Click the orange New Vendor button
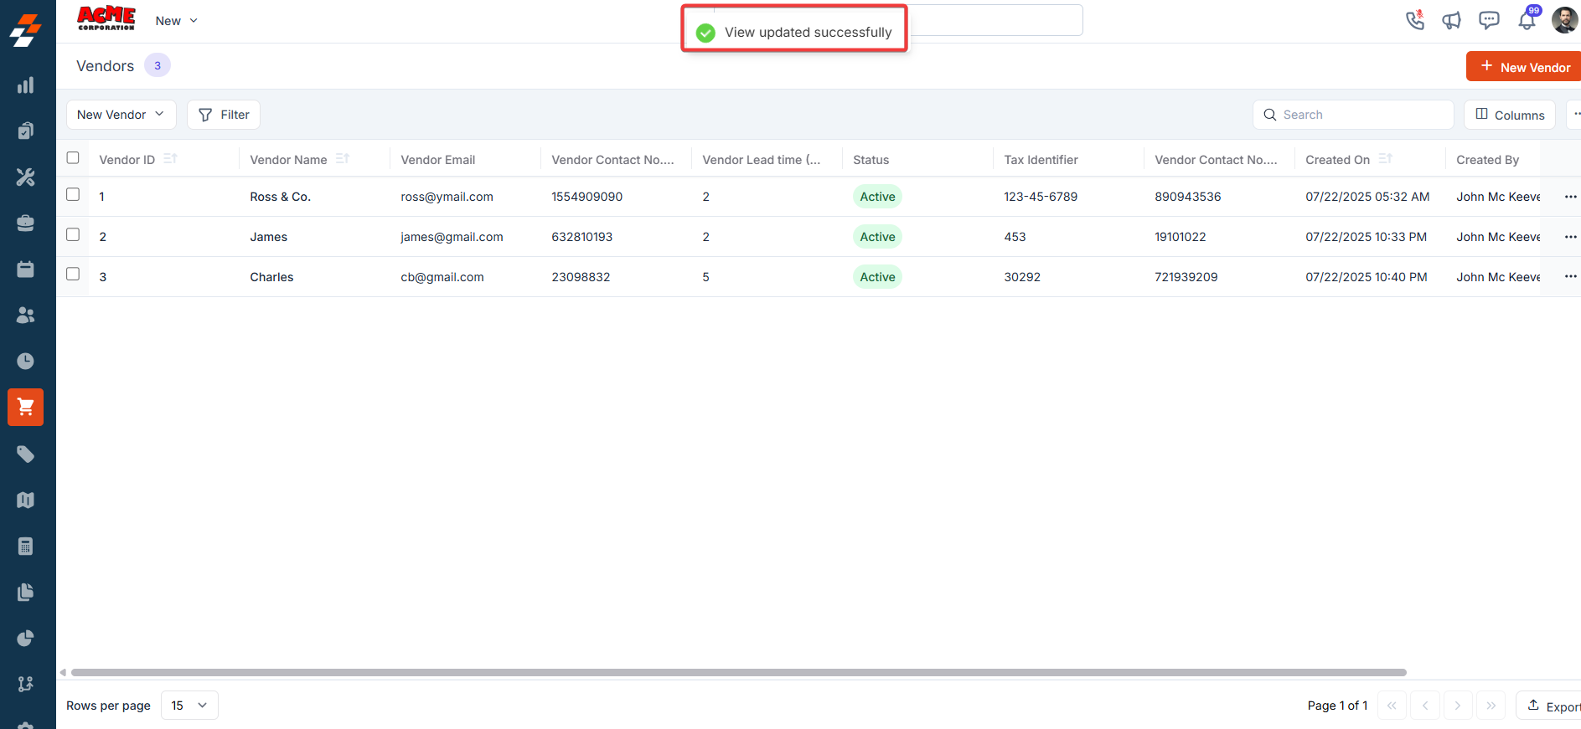1581x729 pixels. click(x=1525, y=67)
